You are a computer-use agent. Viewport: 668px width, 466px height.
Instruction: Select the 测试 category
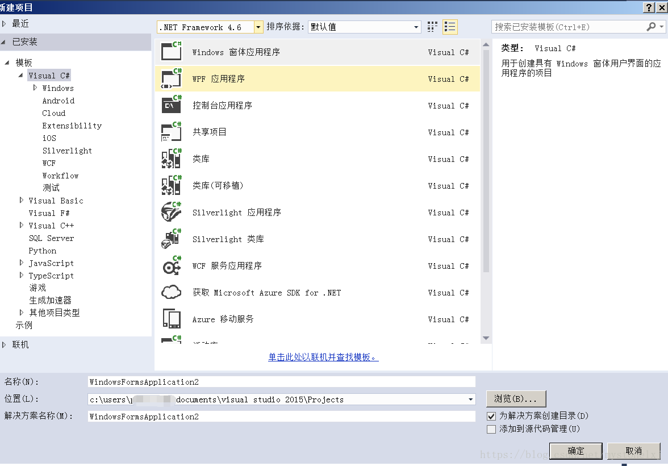coord(51,188)
